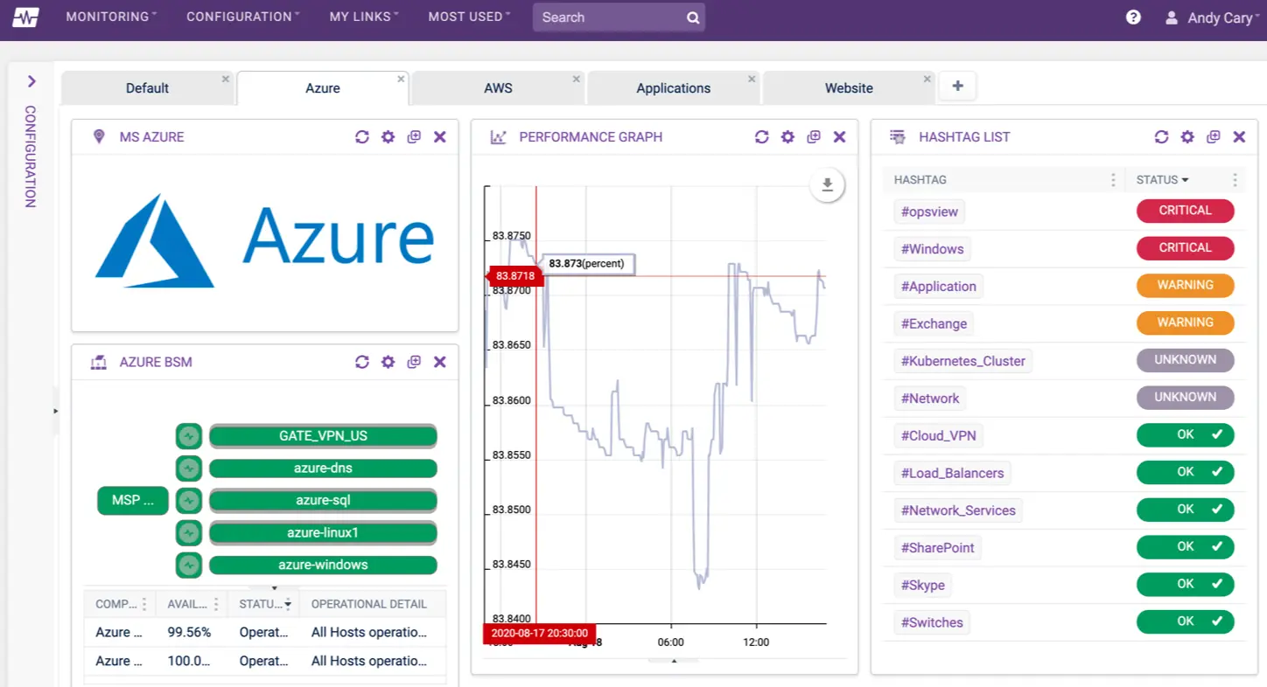Refresh the Hashtag List dashlet
Screen dimensions: 1267x687
1161,136
